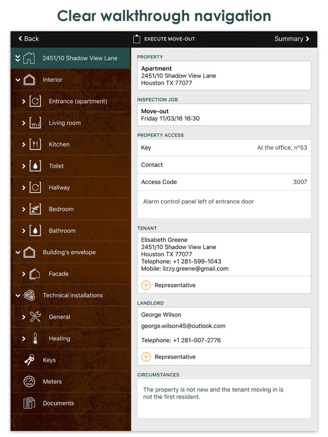
Task: Collapse the Interior section chevron
Action: 18,80
